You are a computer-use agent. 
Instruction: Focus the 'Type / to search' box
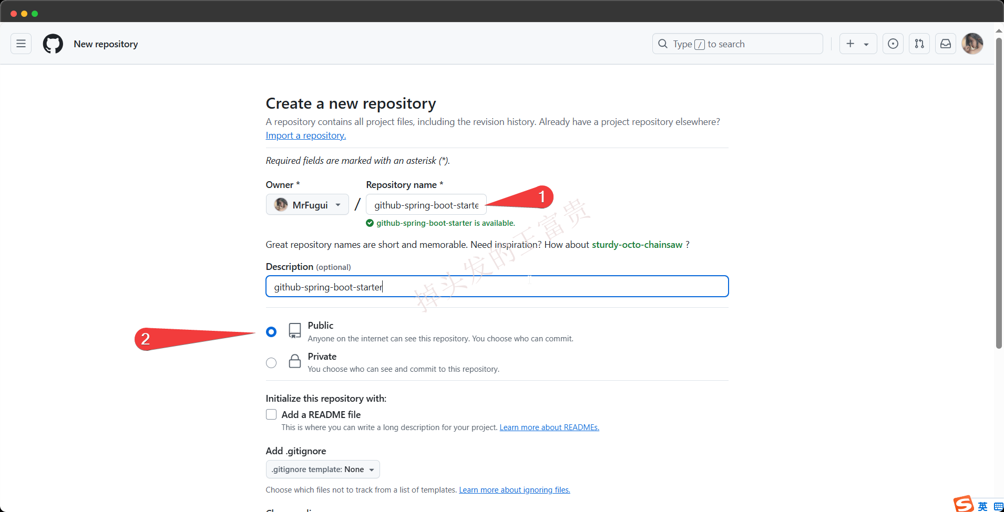737,44
